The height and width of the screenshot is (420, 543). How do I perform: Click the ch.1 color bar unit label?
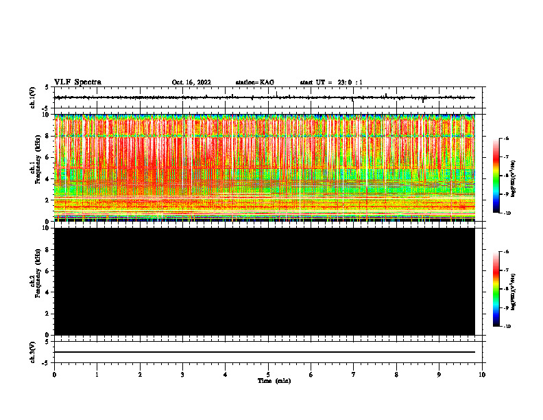(x=514, y=179)
